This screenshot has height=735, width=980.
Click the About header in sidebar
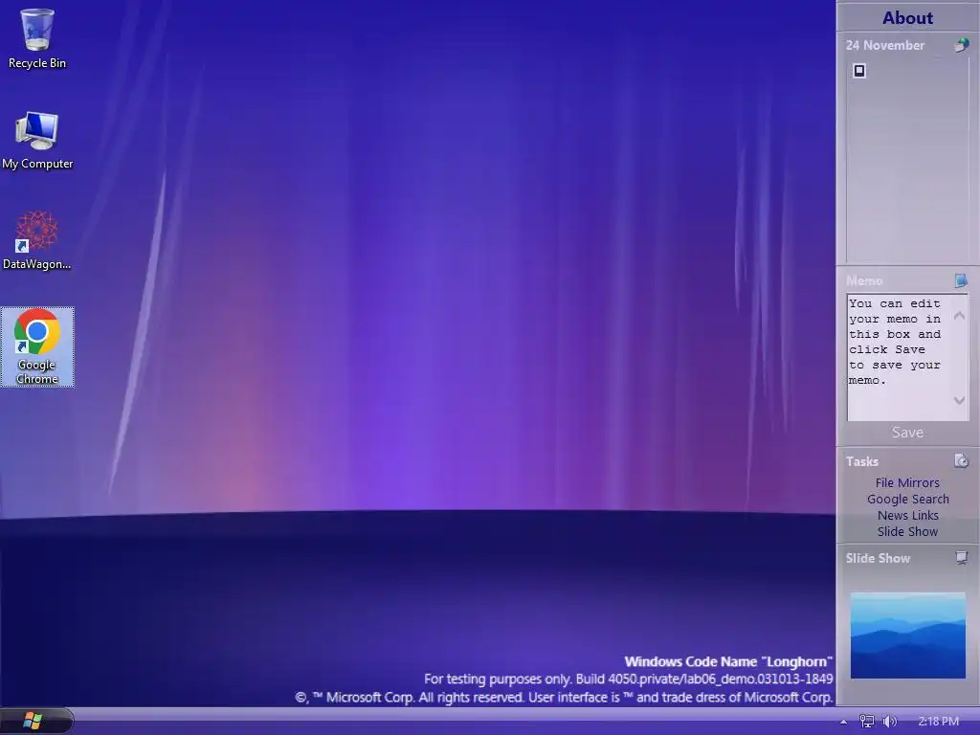point(907,17)
